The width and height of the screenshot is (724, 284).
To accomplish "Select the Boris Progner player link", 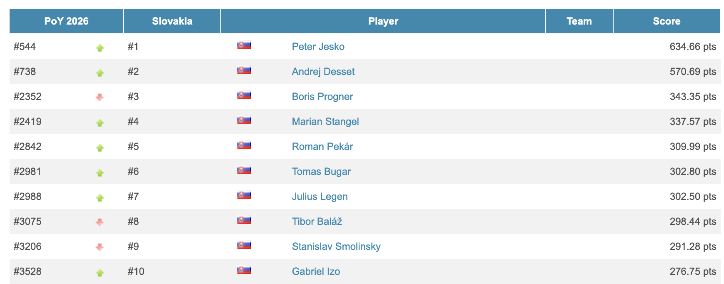I will (x=322, y=97).
